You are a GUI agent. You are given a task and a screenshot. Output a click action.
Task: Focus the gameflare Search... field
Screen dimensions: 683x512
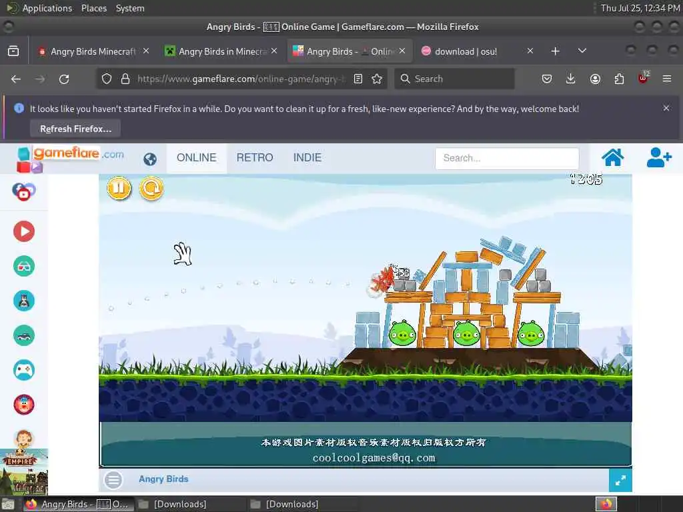[507, 158]
